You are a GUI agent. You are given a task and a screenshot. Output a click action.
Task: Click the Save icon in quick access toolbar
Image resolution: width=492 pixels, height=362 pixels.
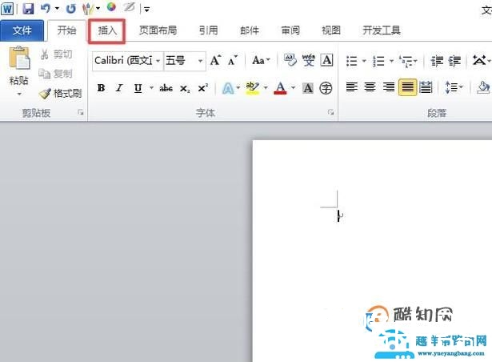click(x=28, y=9)
